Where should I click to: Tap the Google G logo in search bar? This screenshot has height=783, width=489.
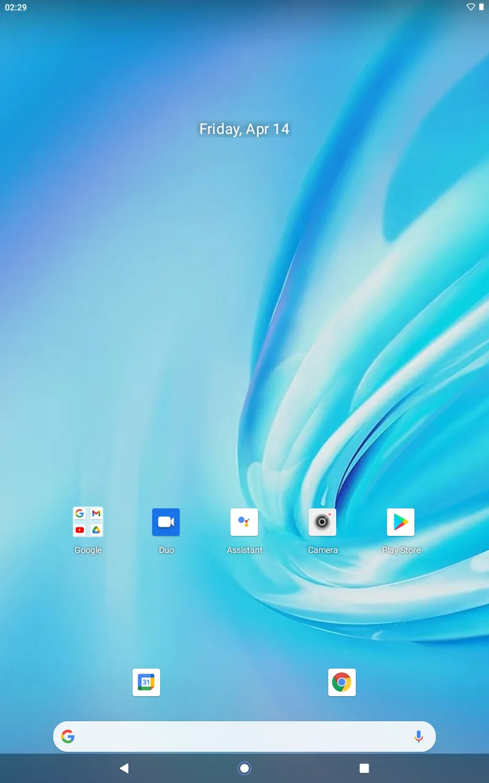[68, 737]
